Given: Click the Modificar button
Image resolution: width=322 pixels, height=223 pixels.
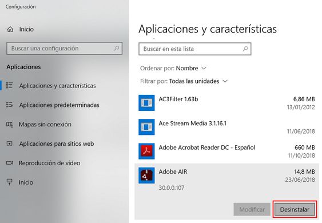Looking at the screenshot, I should click(252, 209).
